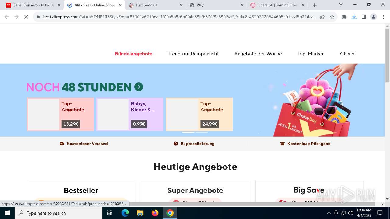Launch Firefox from taskbar

coord(155,213)
